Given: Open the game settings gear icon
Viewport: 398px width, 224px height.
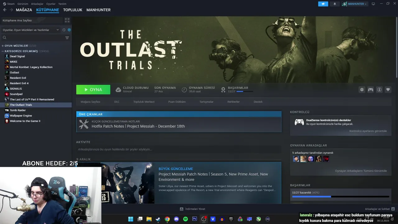Looking at the screenshot, I should coord(362,90).
